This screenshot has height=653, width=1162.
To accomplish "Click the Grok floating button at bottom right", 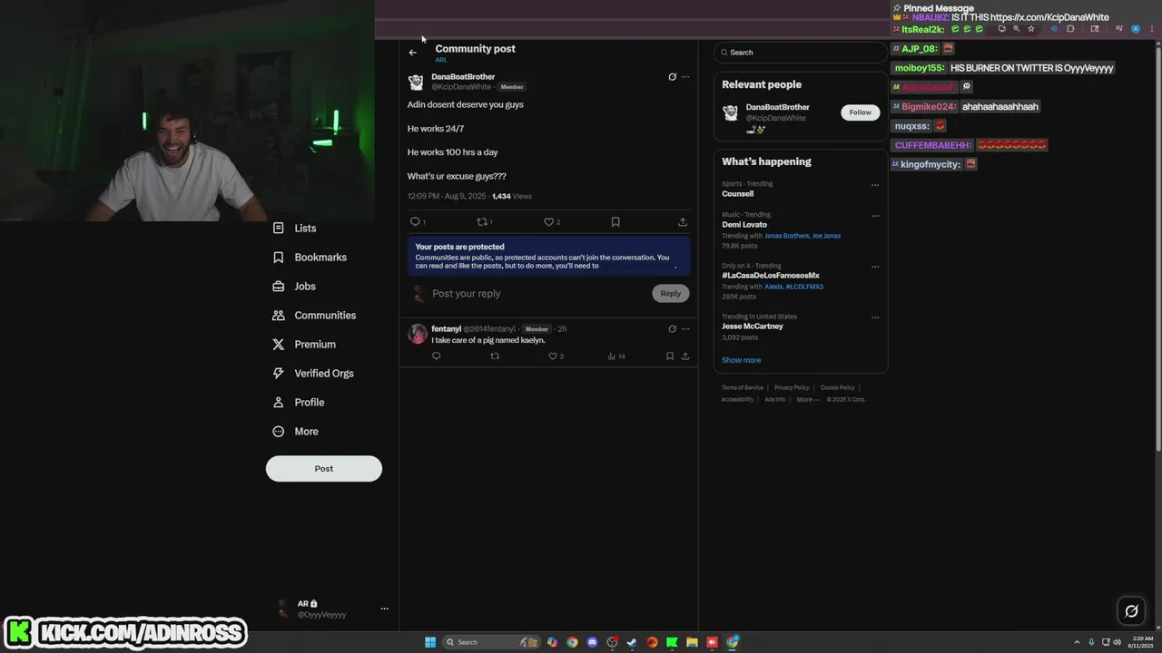I will (1131, 611).
